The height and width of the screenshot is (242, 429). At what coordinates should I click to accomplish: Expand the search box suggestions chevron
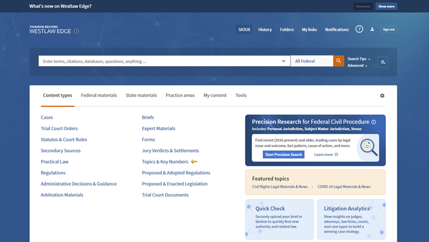coord(284,61)
